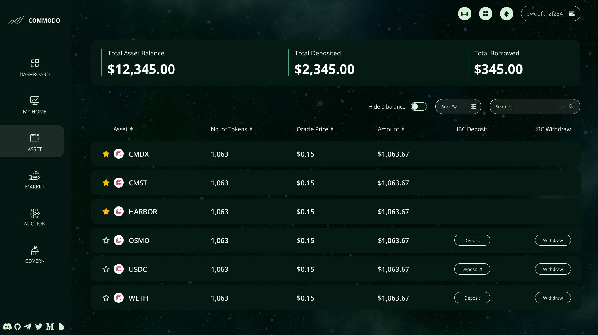Unfavorite CMDX by clicking its star
Viewport: 598px width, 335px height.
coord(106,154)
